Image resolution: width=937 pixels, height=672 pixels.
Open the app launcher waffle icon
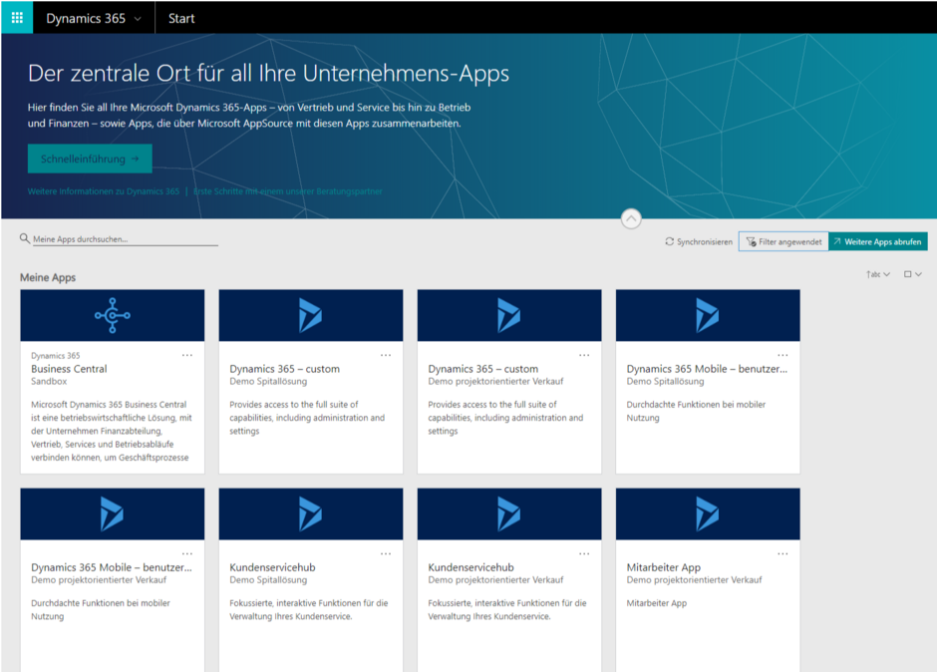click(x=17, y=18)
